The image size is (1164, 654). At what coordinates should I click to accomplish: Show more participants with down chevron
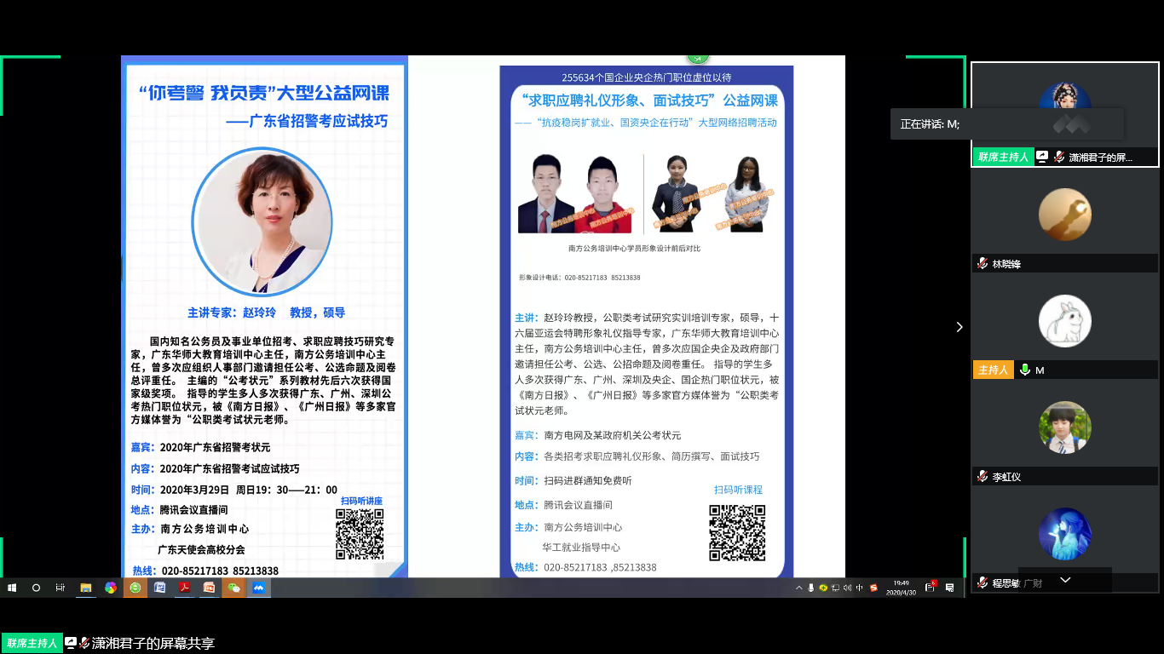click(1065, 580)
